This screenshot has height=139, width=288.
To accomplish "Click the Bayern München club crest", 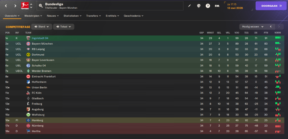I will pos(28,44).
